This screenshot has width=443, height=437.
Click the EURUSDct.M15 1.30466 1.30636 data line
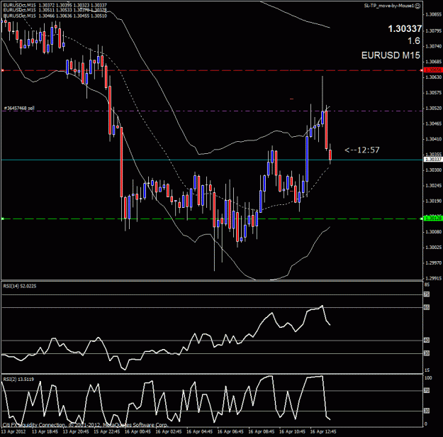click(55, 16)
